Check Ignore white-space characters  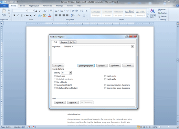coord(105,88)
